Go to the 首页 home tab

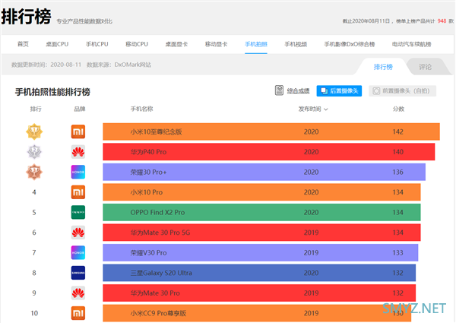23,44
